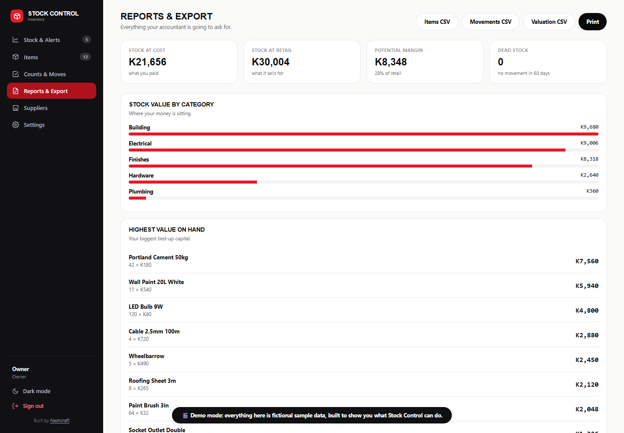The height and width of the screenshot is (433, 624).
Task: Click the Portland Cement 50kg row
Action: 364,261
